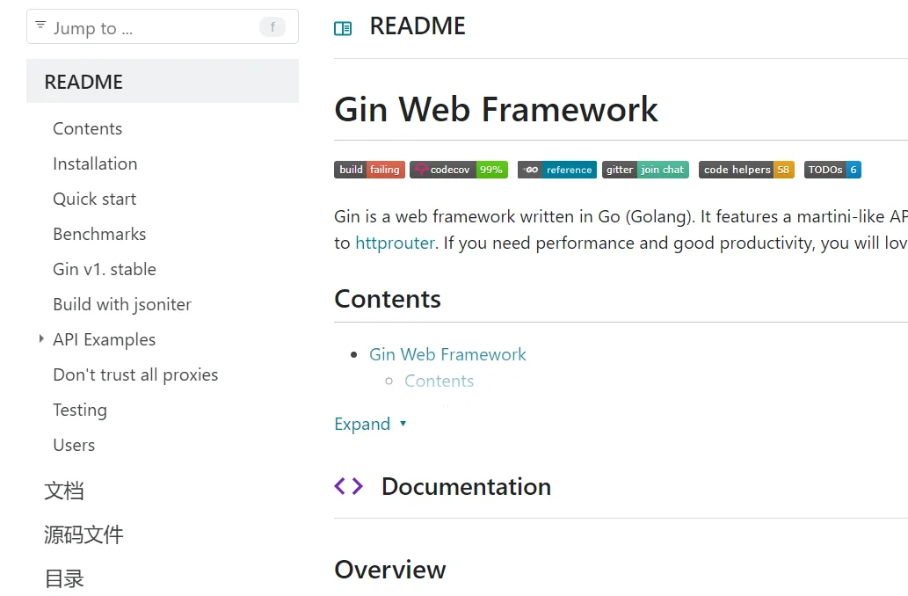The image size is (908, 596).
Task: Jump to Gin v1. stable section
Action: point(105,269)
